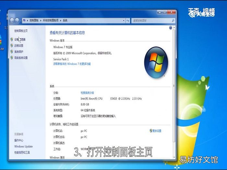Viewport: 227px width, 170px height.
Task: Click the shield icon beside 系统保护
Action: [x=12, y=51]
